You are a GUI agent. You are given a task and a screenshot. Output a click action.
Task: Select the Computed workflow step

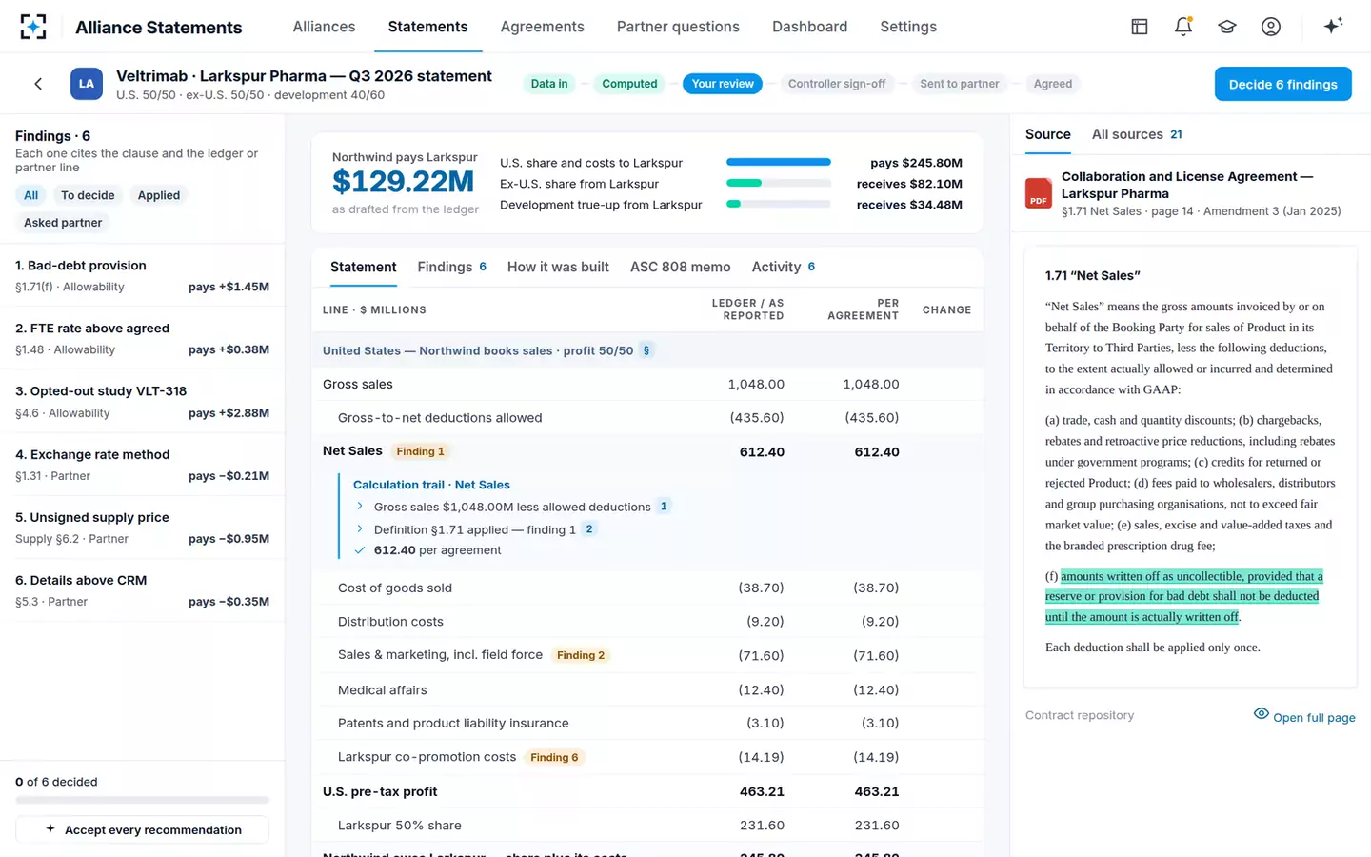click(629, 84)
